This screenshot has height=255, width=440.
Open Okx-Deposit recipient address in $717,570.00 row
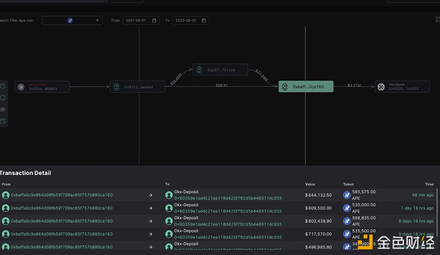coord(228,237)
